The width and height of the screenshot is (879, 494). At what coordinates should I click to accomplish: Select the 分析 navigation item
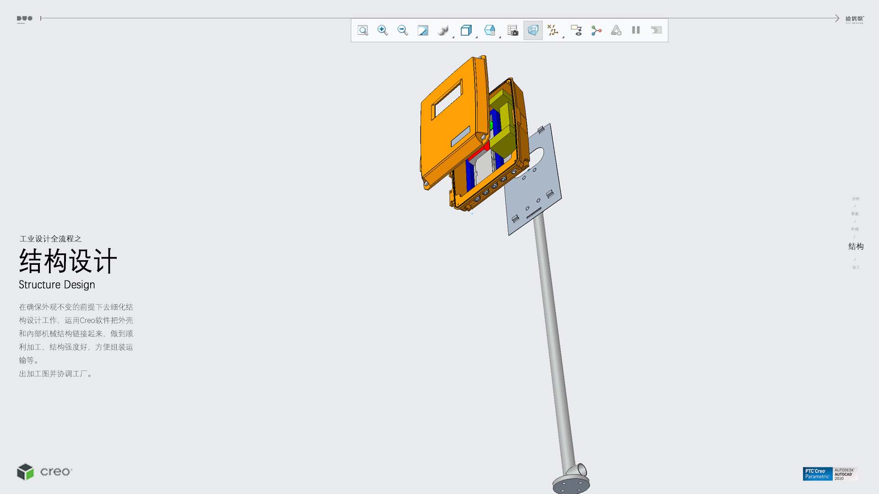point(856,199)
